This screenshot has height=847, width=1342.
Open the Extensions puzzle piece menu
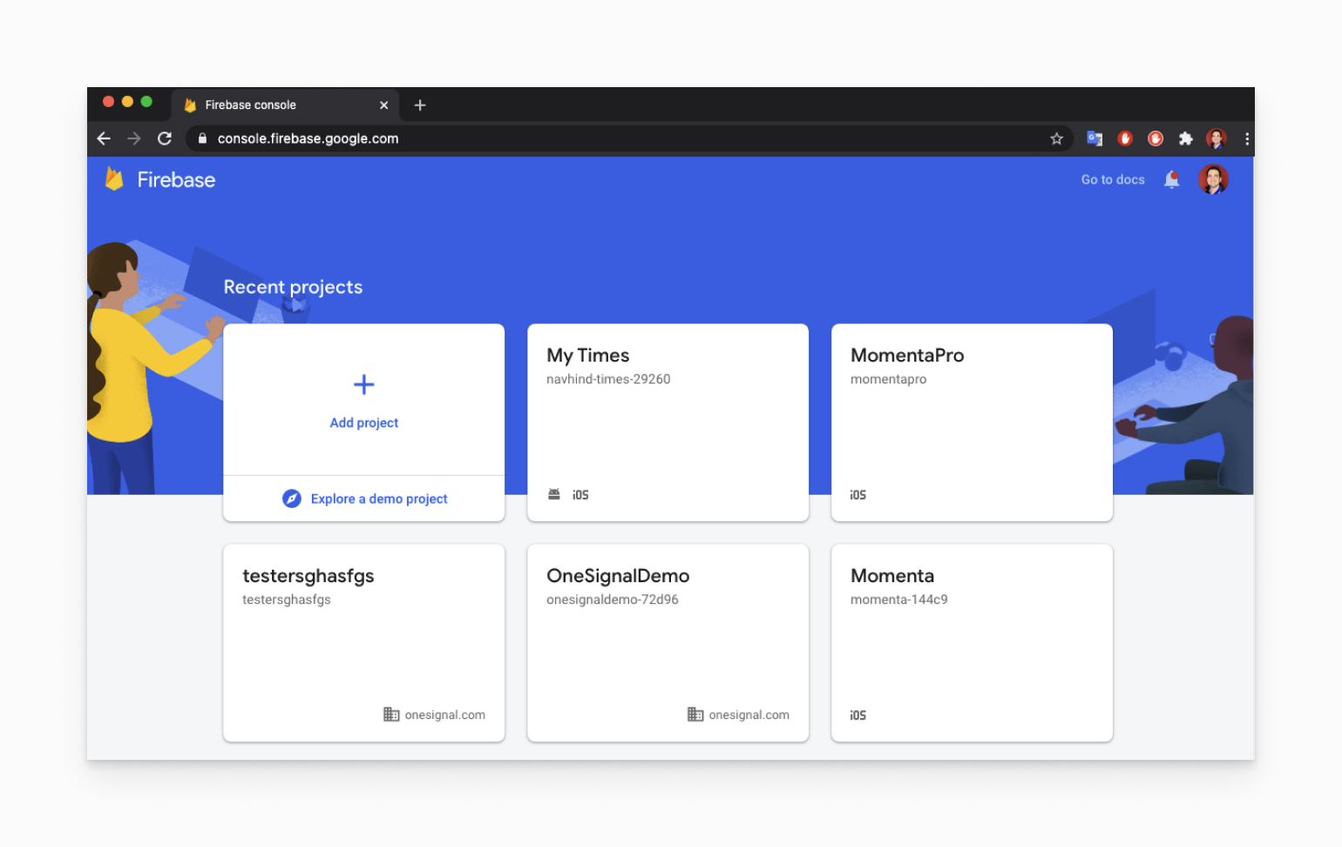point(1185,139)
